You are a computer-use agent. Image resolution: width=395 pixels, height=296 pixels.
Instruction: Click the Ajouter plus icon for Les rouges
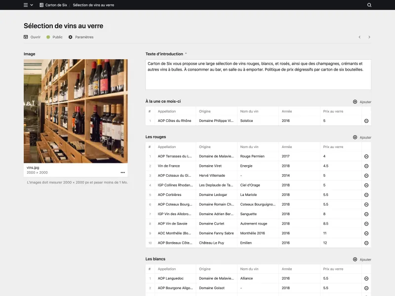(355, 137)
